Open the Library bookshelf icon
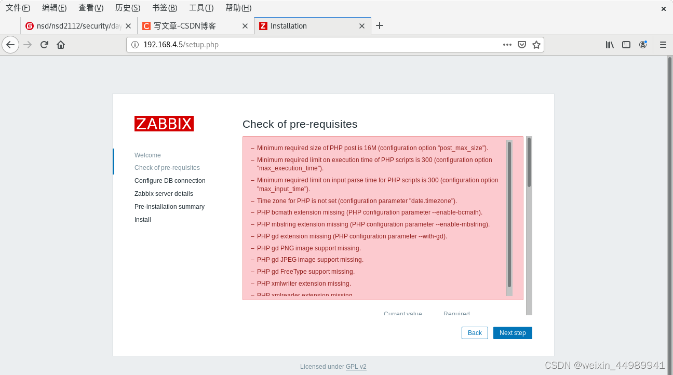The height and width of the screenshot is (375, 673). (x=610, y=45)
